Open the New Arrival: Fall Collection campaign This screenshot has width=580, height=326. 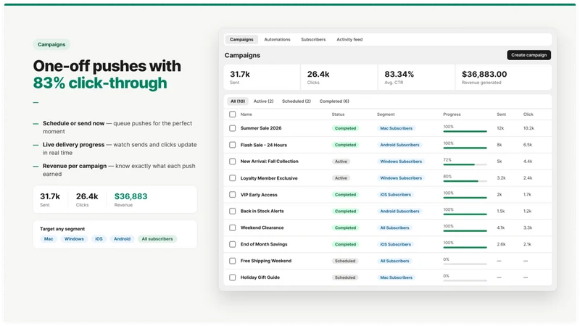coord(269,162)
